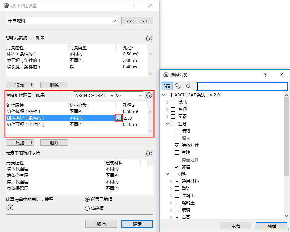
Task: Expand the 玻璃 tree node
Action: pyautogui.click(x=171, y=210)
